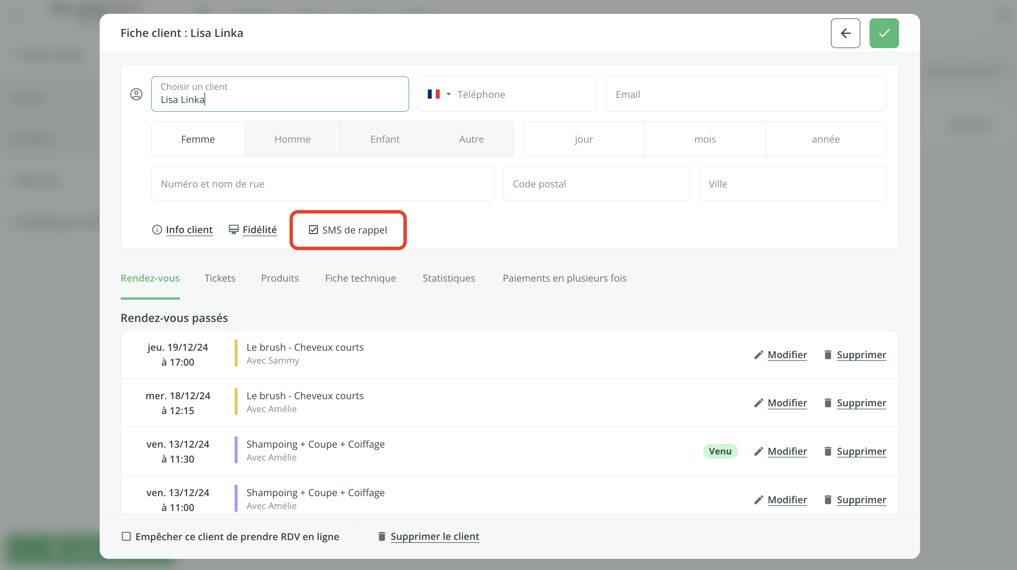The height and width of the screenshot is (570, 1017).
Task: Click the Fidélité card icon
Action: tap(233, 230)
